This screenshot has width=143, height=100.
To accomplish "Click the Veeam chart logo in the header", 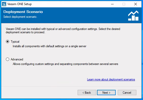I will 133,15.
